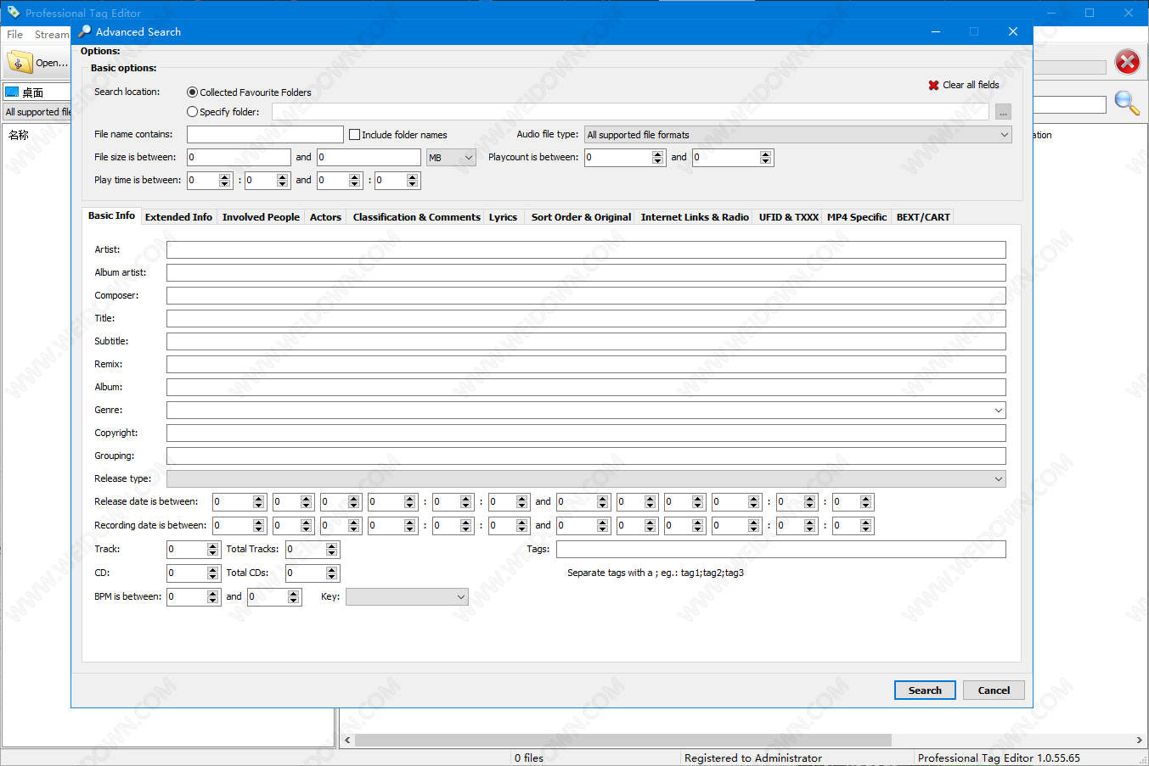Click the Grouping input field
The height and width of the screenshot is (766, 1149).
click(586, 456)
